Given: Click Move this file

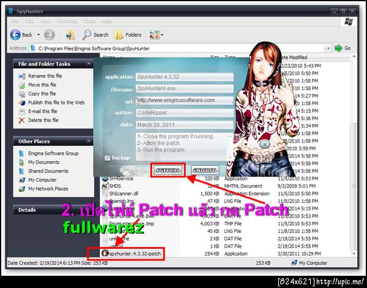Looking at the screenshot, I should [42, 85].
